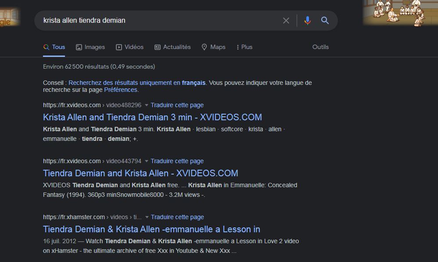Screen dimensions: 438x262
Task: Submit search with the magnifying glass icon
Action: pos(325,20)
